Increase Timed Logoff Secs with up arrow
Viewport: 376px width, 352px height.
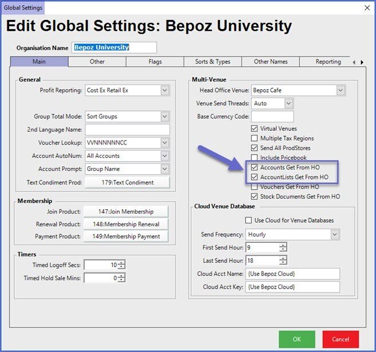pos(121,263)
